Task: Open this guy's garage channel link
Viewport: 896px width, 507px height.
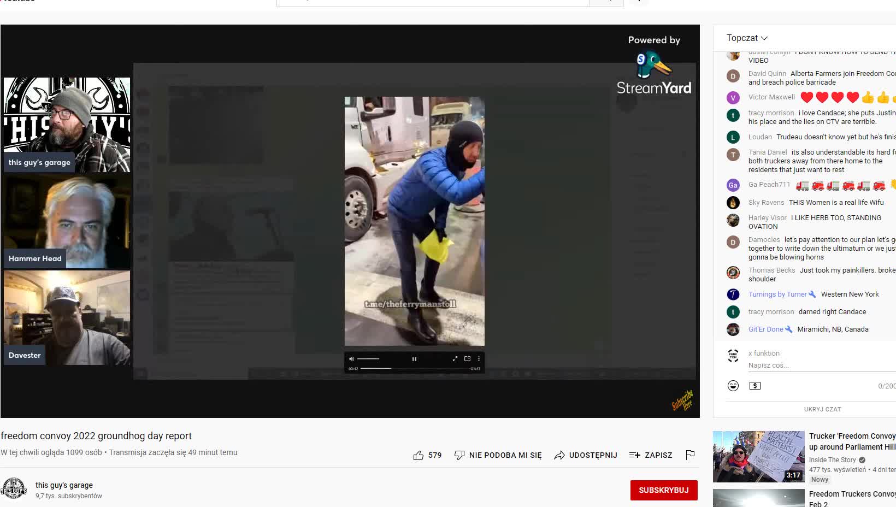Action: (64, 485)
